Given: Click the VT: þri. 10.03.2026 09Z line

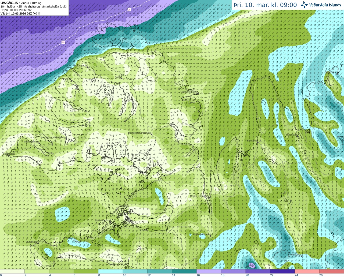Looking at the screenshot, I should click(x=20, y=13).
